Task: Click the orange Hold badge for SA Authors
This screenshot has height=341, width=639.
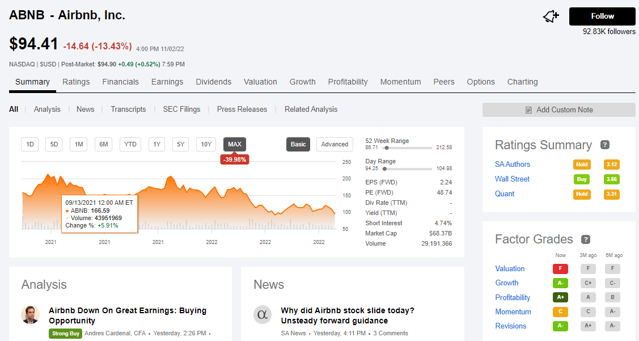Action: [582, 165]
